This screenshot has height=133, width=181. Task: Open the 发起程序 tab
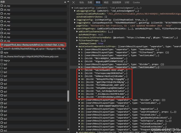click(x=117, y=2)
